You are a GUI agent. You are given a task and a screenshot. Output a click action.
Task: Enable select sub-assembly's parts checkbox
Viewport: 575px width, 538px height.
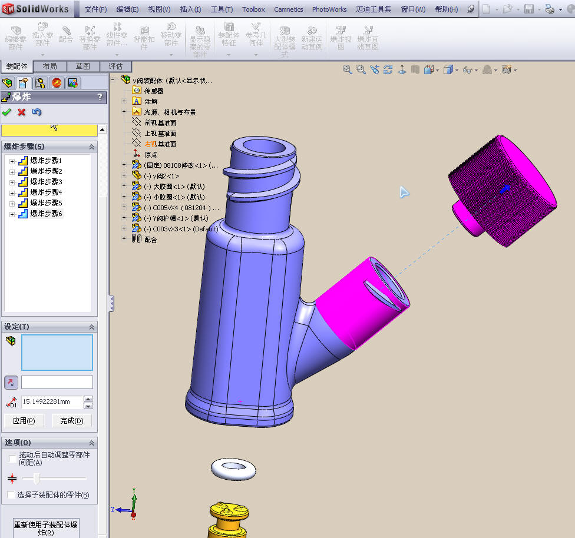click(11, 495)
